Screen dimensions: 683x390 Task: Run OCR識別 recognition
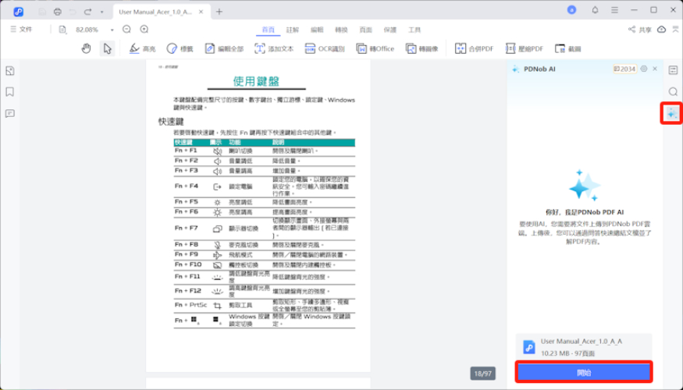[325, 48]
